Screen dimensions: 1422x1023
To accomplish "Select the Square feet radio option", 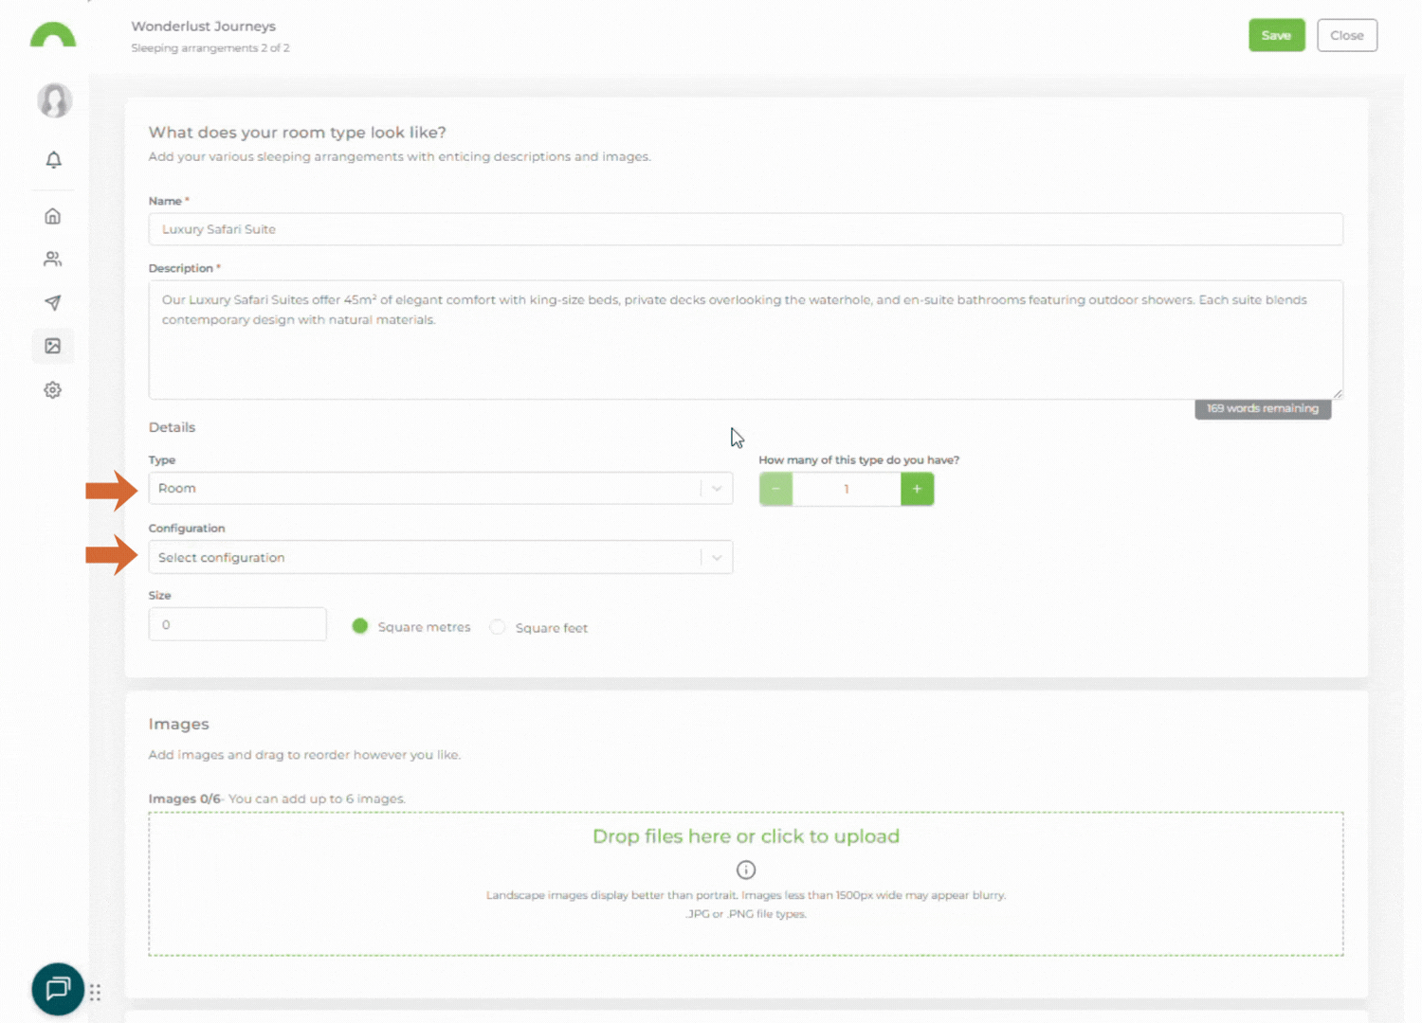I will 498,627.
